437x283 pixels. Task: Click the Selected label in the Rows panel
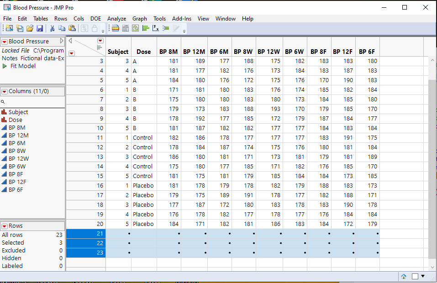tap(13, 243)
